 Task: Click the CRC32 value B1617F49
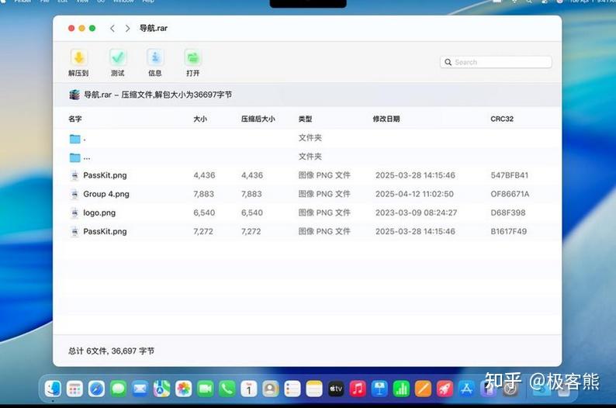tap(509, 231)
